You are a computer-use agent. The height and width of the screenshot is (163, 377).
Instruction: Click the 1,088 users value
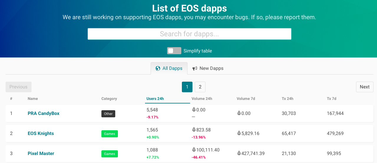coord(152,150)
